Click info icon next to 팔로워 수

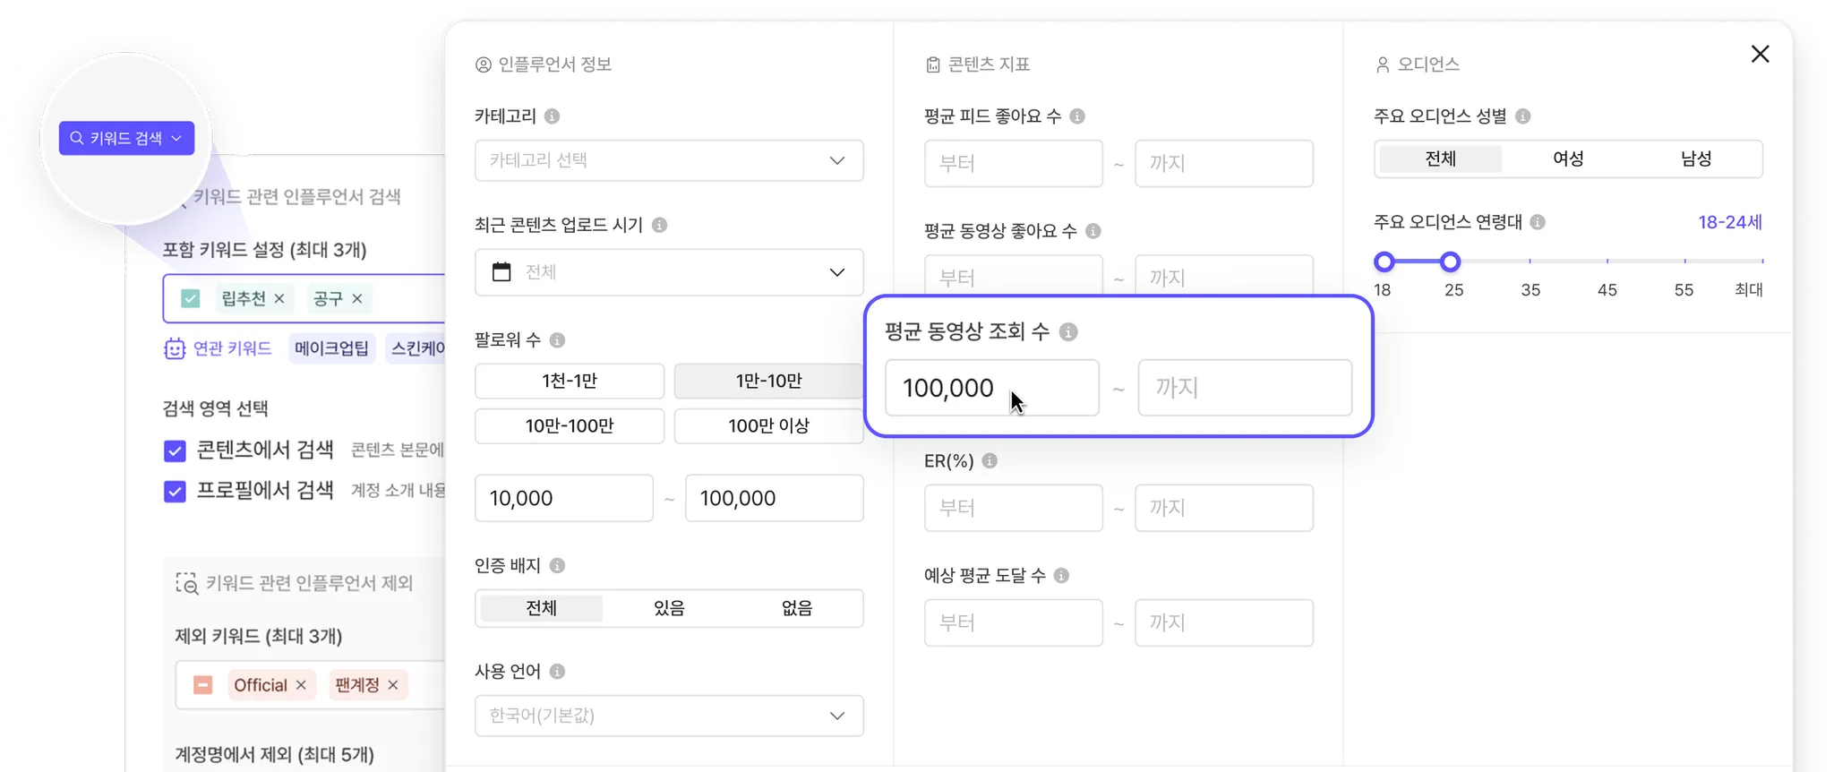[557, 340]
